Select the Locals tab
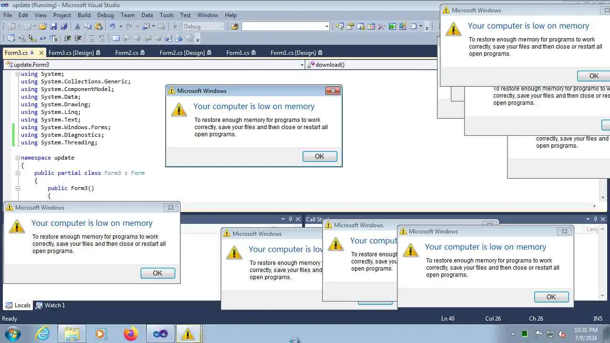 [18, 305]
